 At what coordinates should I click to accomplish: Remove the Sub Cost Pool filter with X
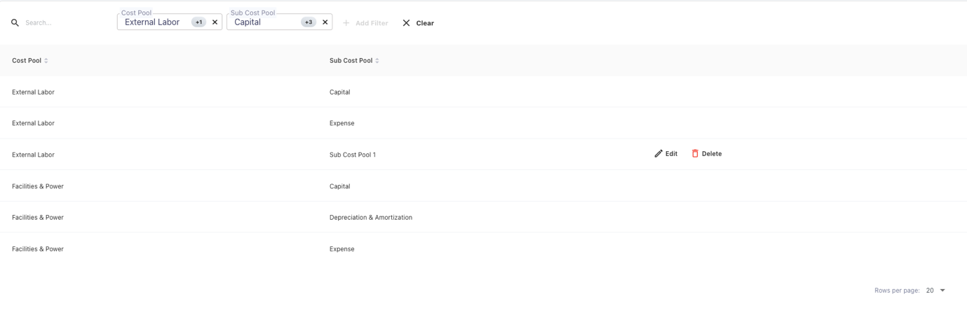point(325,22)
